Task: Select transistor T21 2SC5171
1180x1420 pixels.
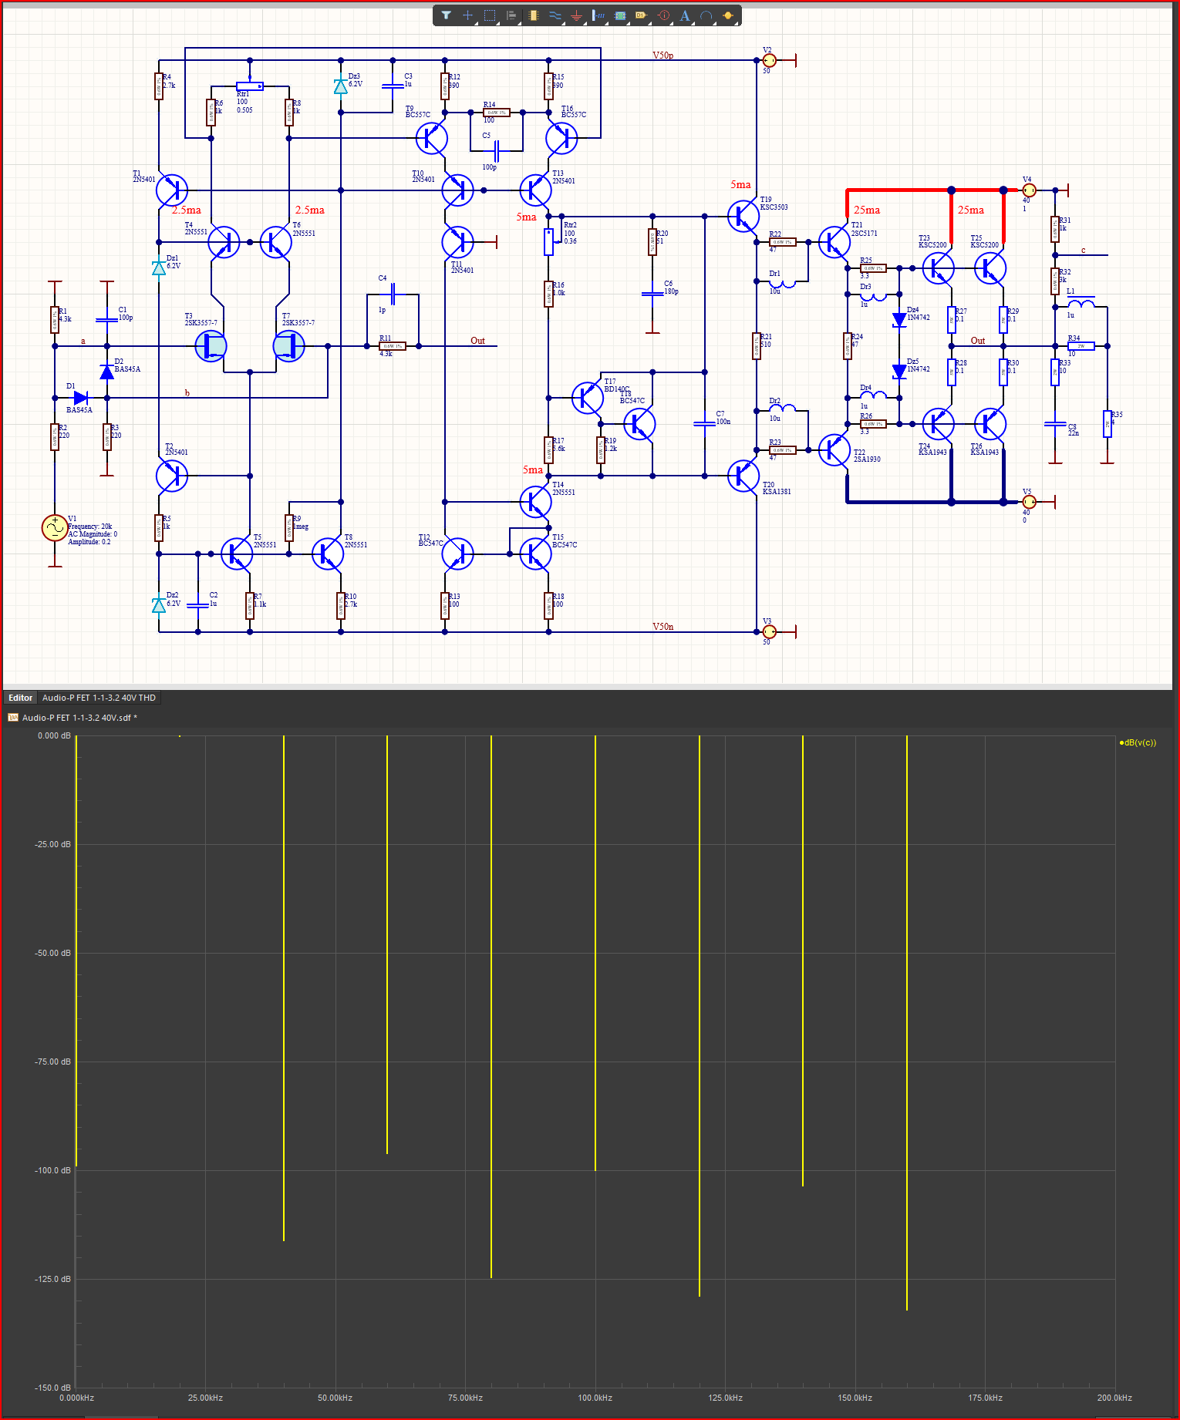Action: [x=834, y=242]
